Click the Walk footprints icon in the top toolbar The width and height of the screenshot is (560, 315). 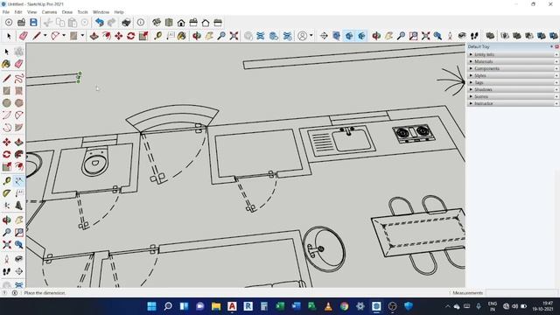(x=474, y=36)
